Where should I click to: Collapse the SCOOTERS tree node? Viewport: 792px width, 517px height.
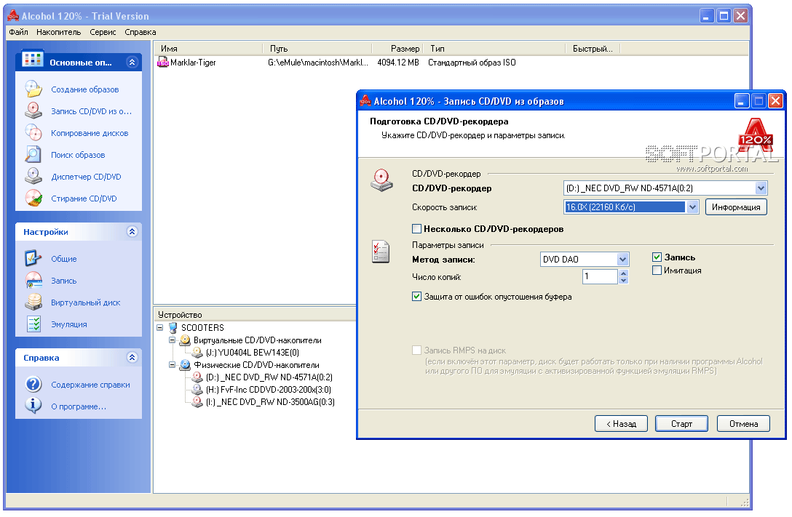160,327
